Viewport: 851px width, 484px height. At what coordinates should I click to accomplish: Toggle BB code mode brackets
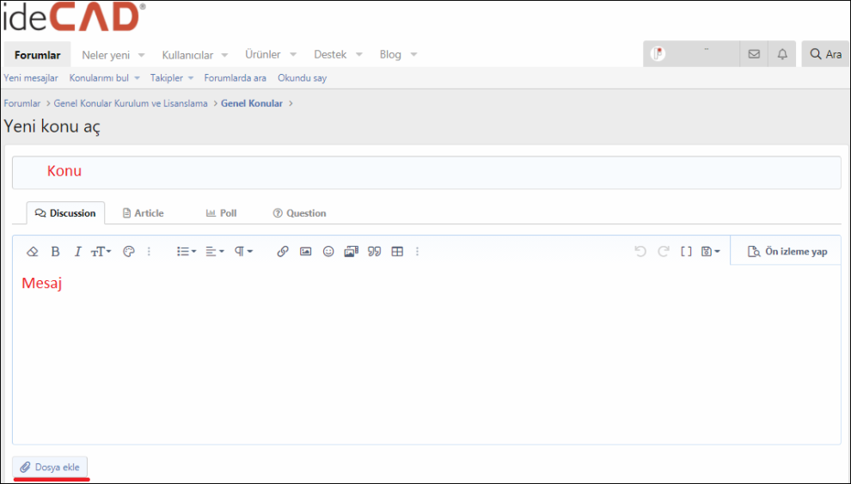coord(686,252)
